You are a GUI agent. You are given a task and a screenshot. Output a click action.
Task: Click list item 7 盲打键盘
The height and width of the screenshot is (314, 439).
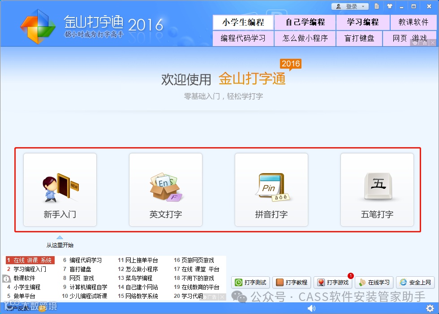point(77,269)
